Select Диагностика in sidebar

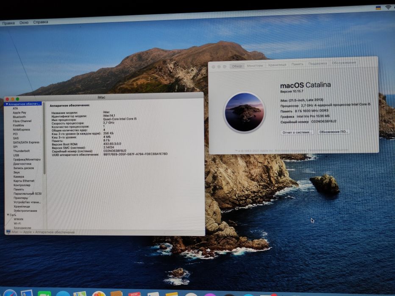point(22,164)
